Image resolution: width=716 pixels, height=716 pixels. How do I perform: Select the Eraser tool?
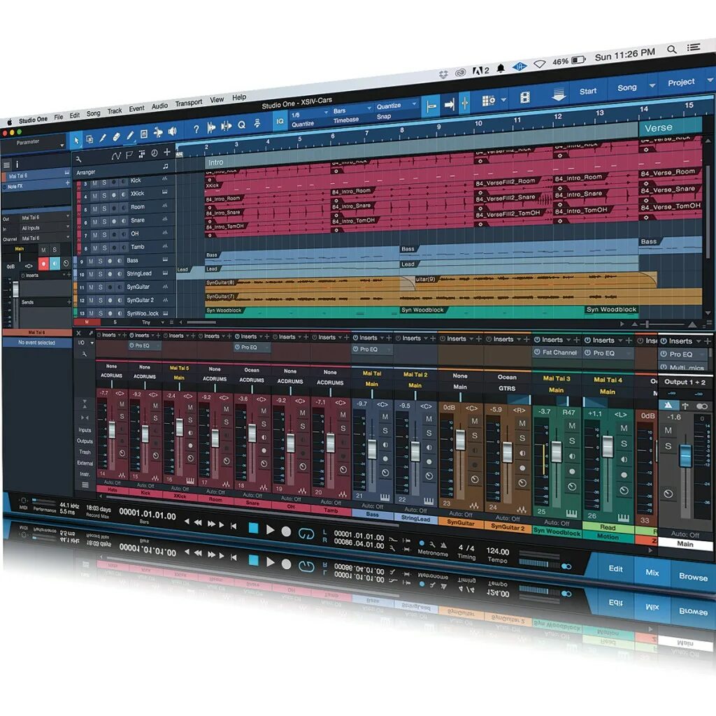[117, 136]
